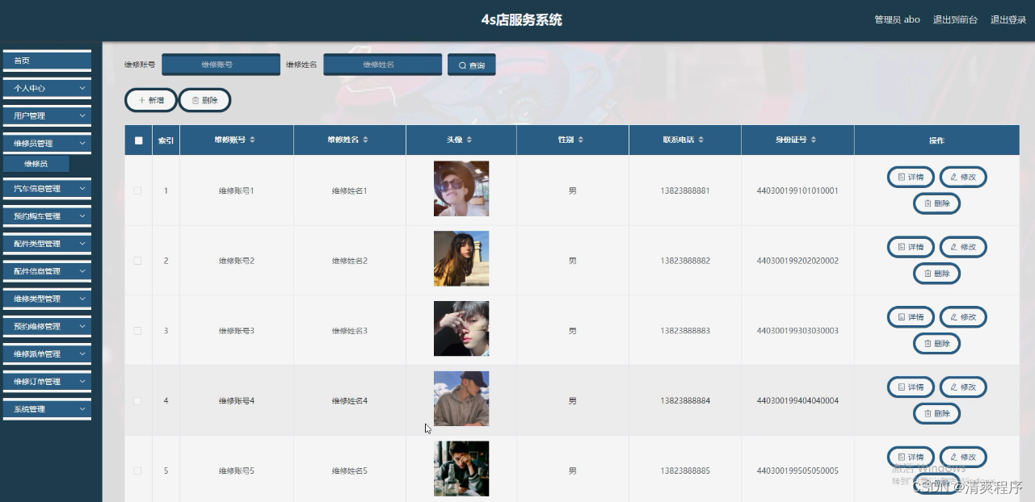Open 详情 for 维修账号1
Viewport: 1035px width, 502px height.
point(911,177)
